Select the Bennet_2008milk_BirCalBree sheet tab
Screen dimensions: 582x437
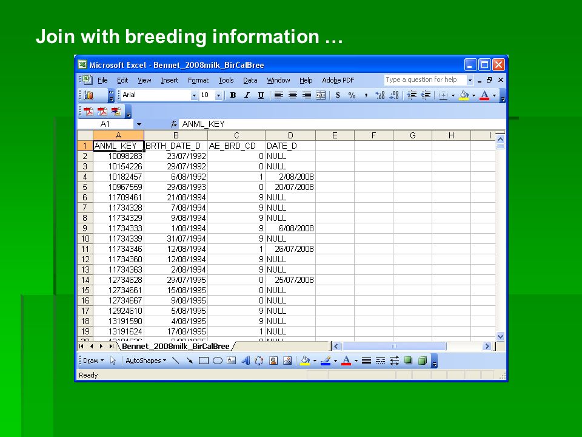coord(176,347)
